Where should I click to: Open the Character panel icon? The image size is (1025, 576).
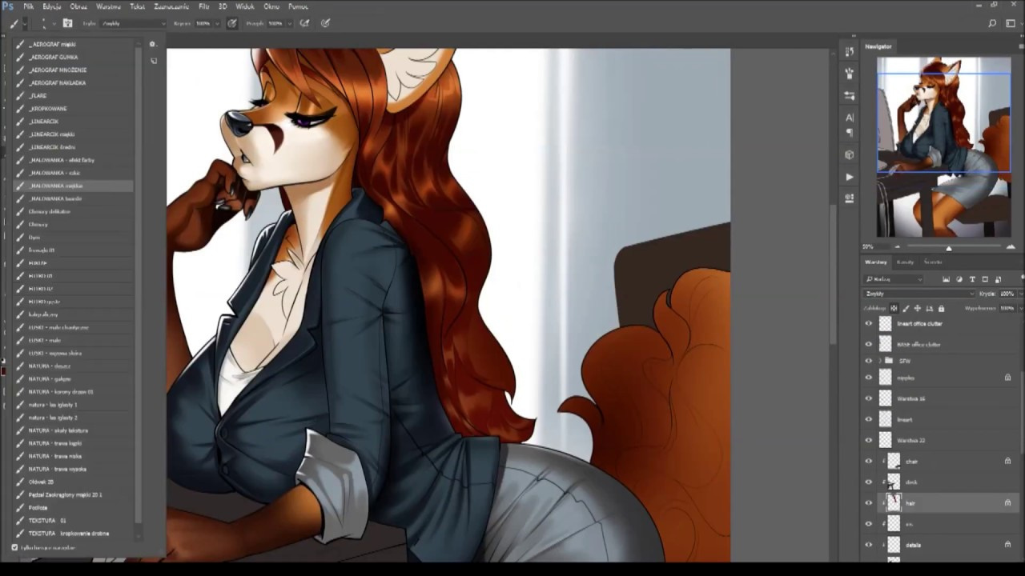pos(850,118)
